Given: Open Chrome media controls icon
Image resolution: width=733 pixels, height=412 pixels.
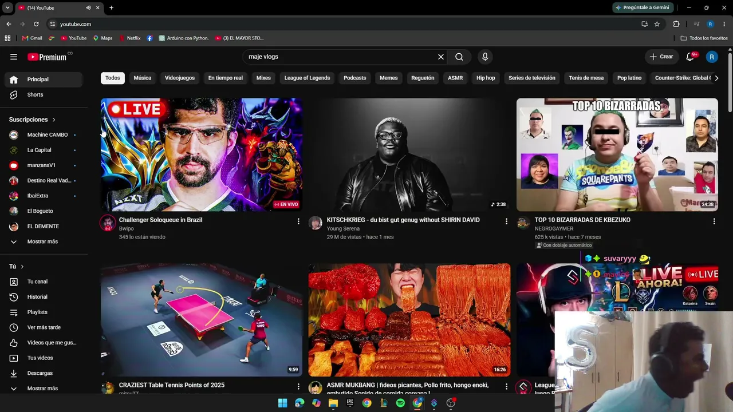Looking at the screenshot, I should click(x=696, y=24).
